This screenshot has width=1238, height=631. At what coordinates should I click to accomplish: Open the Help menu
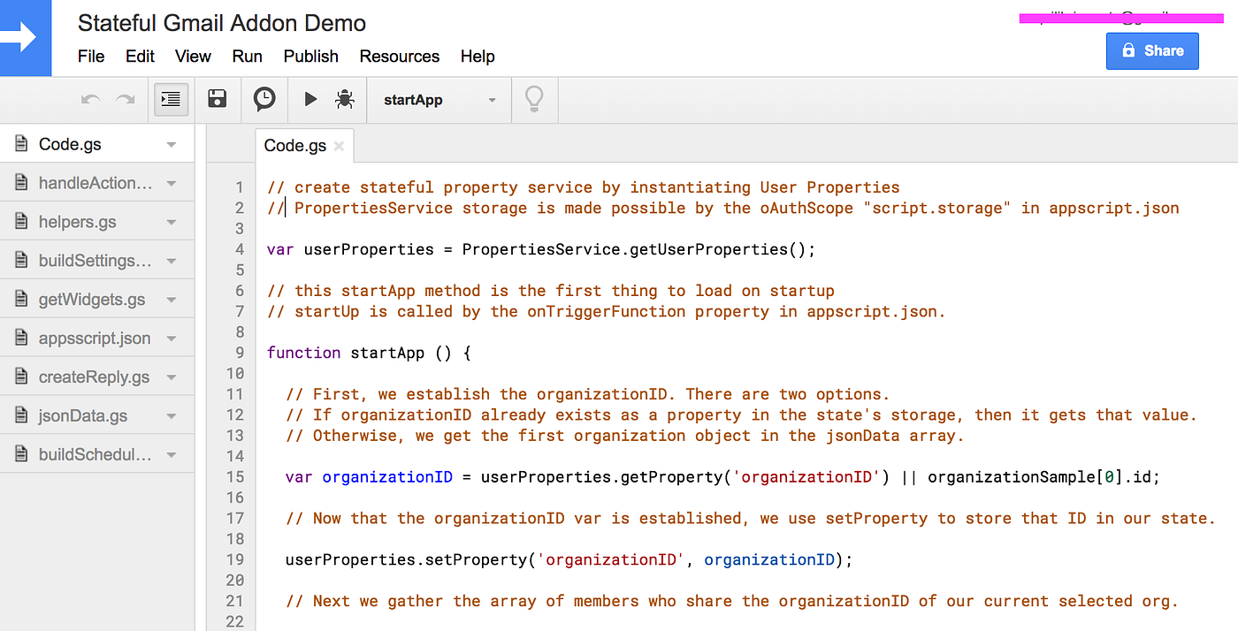478,56
